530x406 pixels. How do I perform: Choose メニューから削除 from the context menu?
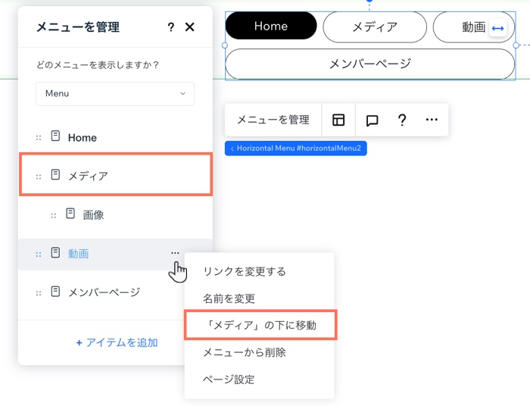click(x=259, y=352)
